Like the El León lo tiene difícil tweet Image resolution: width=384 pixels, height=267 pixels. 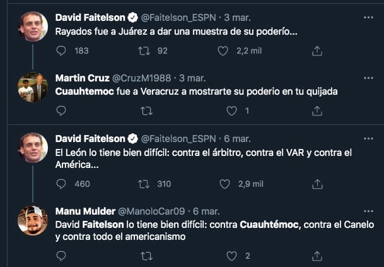[x=224, y=184]
